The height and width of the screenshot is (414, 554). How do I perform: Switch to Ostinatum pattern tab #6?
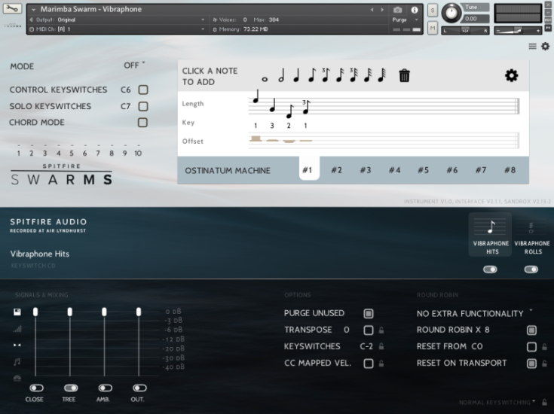pyautogui.click(x=452, y=170)
